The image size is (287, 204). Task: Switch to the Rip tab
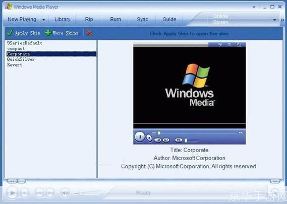pyautogui.click(x=89, y=19)
